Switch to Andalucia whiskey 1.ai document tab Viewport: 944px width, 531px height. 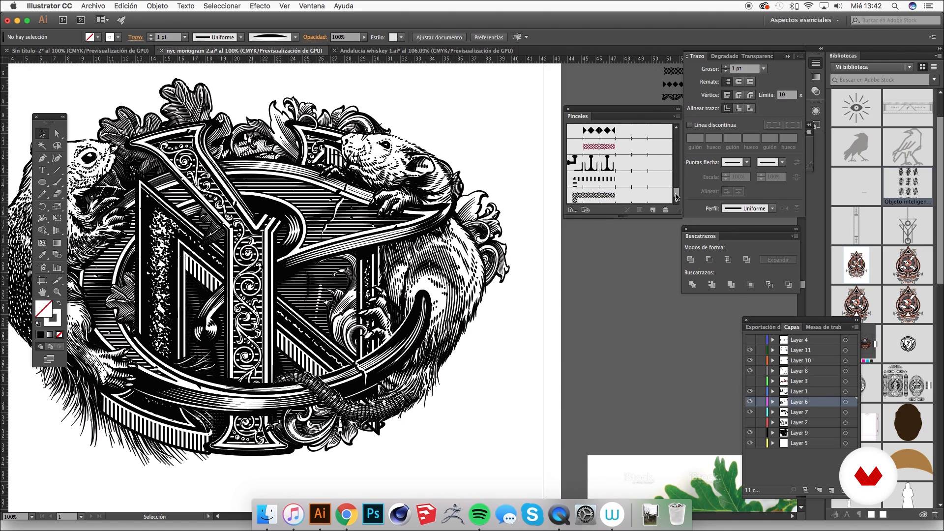pyautogui.click(x=426, y=51)
